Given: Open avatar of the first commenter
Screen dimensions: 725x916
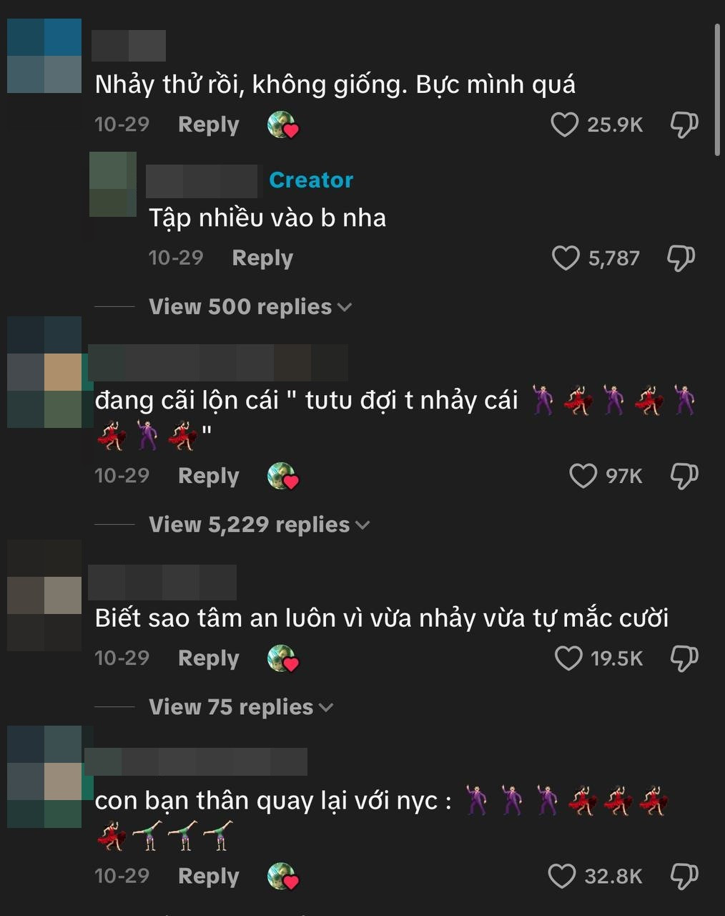Looking at the screenshot, I should click(x=44, y=56).
